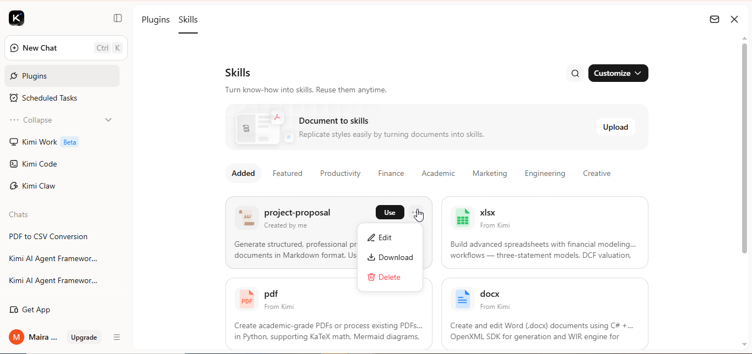Expand the Customize dropdown

pos(618,73)
